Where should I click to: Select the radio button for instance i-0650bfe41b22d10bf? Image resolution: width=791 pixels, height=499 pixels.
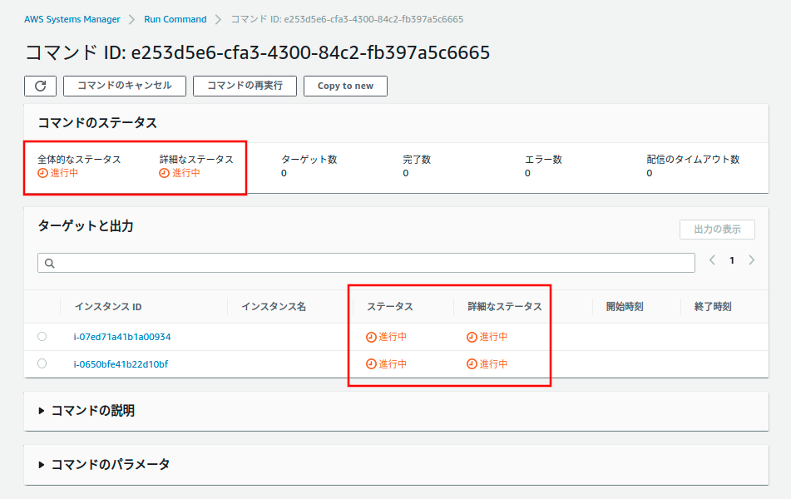pyautogui.click(x=42, y=363)
